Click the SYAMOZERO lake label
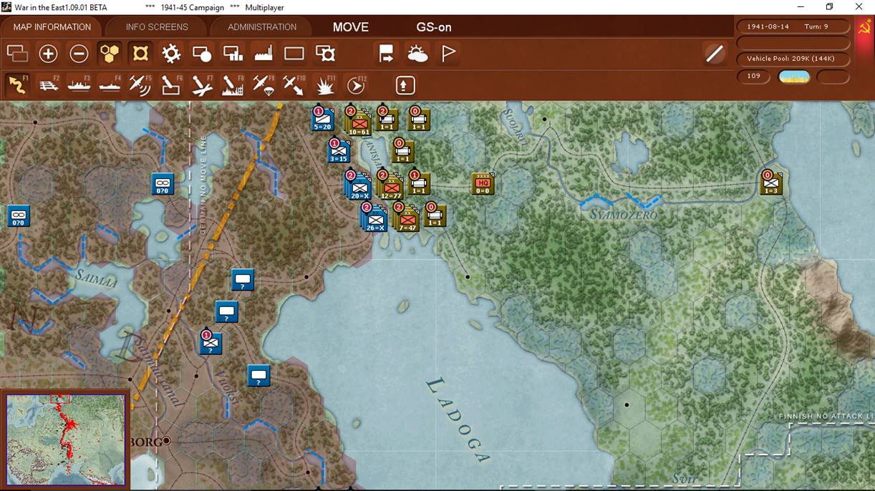The height and width of the screenshot is (491, 875). click(623, 214)
